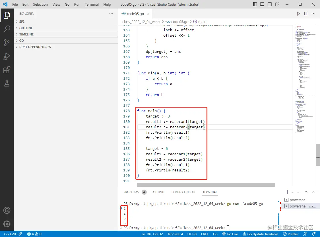The width and height of the screenshot is (320, 237).
Task: Select Go language mode in status bar
Action: point(215,234)
